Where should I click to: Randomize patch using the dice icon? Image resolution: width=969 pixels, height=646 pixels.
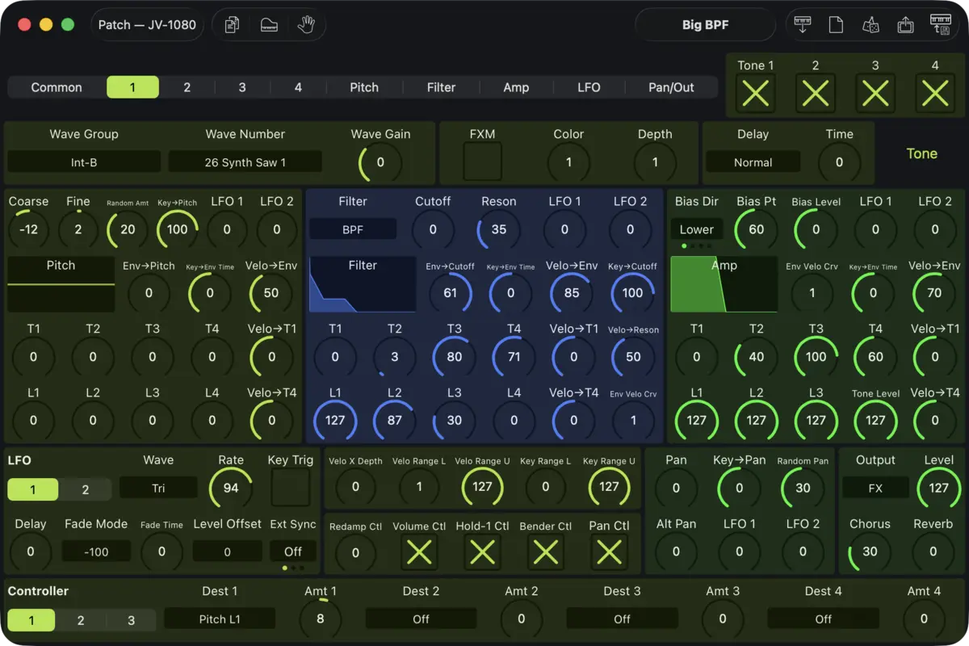click(870, 25)
